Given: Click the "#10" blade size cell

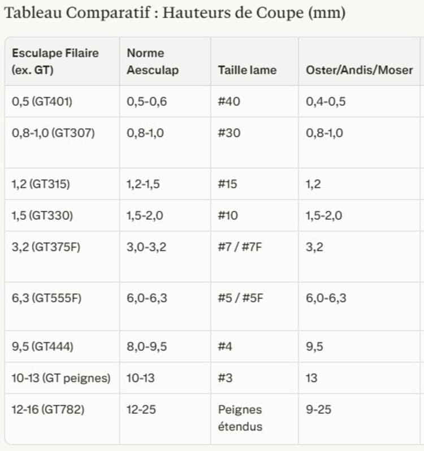Looking at the screenshot, I should (x=228, y=215).
